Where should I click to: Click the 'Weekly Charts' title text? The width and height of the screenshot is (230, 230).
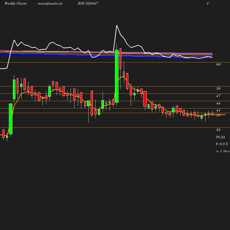click(16, 4)
